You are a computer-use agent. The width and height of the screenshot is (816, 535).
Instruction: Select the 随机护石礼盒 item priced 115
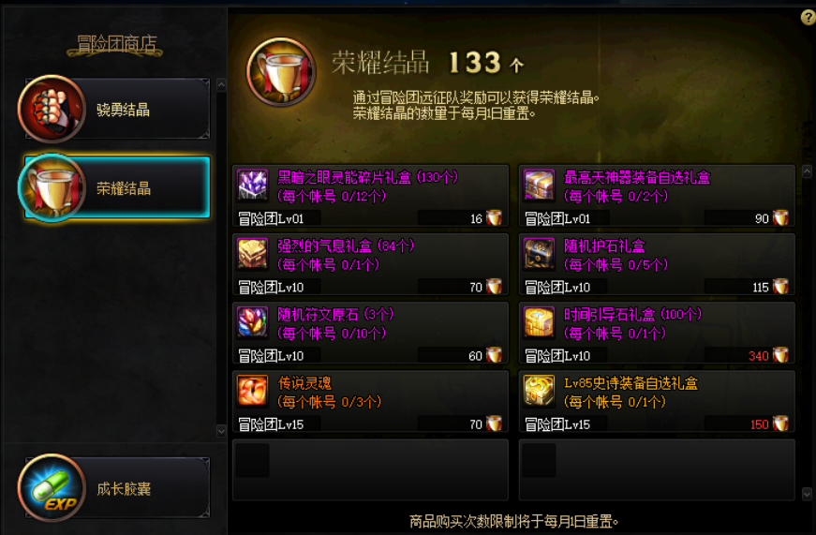point(657,264)
